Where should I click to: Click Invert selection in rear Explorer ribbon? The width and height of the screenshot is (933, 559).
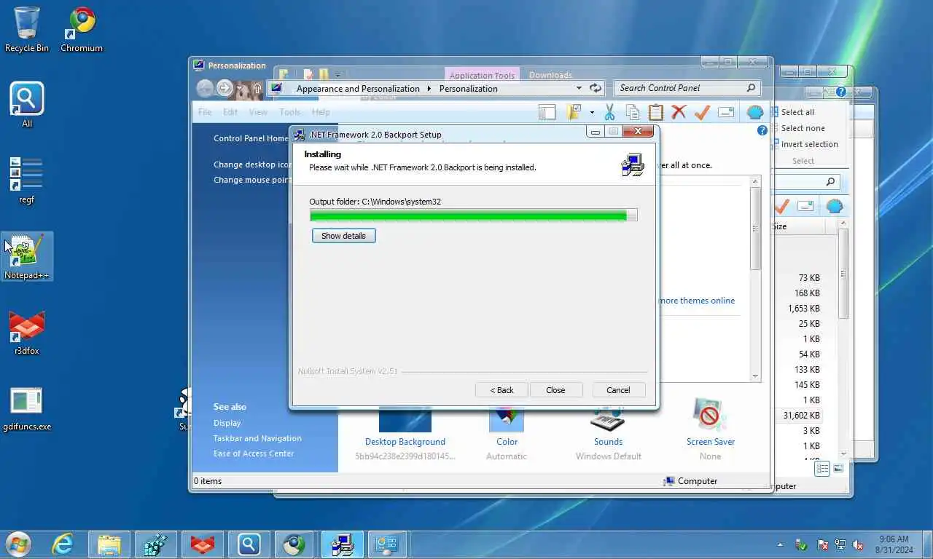click(809, 144)
